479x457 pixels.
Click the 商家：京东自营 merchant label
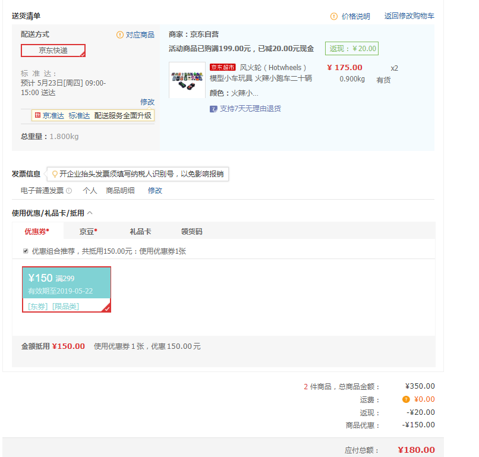(x=194, y=34)
